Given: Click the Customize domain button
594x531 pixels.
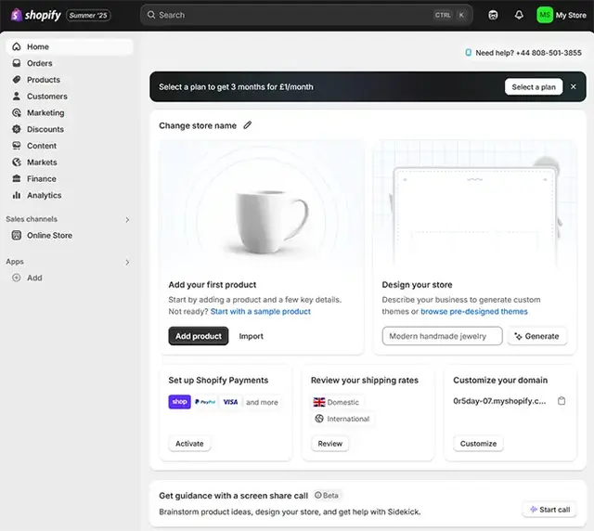Looking at the screenshot, I should (478, 444).
